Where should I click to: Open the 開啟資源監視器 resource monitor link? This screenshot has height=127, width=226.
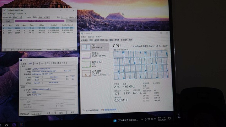tap(110, 110)
